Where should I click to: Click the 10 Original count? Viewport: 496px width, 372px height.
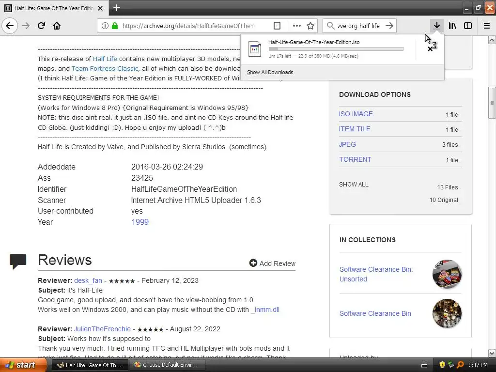(444, 200)
